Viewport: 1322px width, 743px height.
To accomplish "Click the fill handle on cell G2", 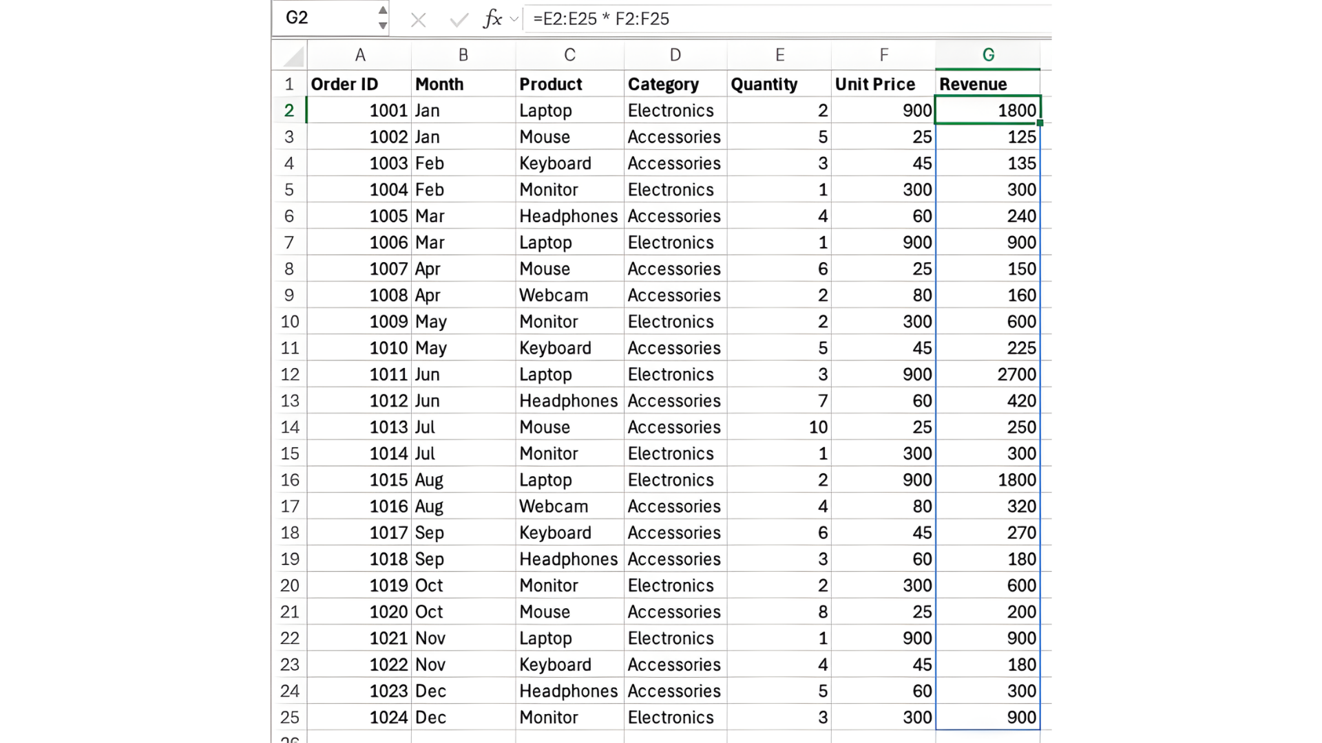I will pos(1040,123).
